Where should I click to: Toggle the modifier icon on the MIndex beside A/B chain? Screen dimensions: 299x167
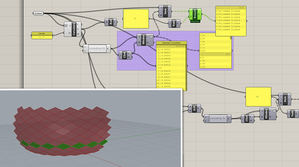[x=274, y=111]
